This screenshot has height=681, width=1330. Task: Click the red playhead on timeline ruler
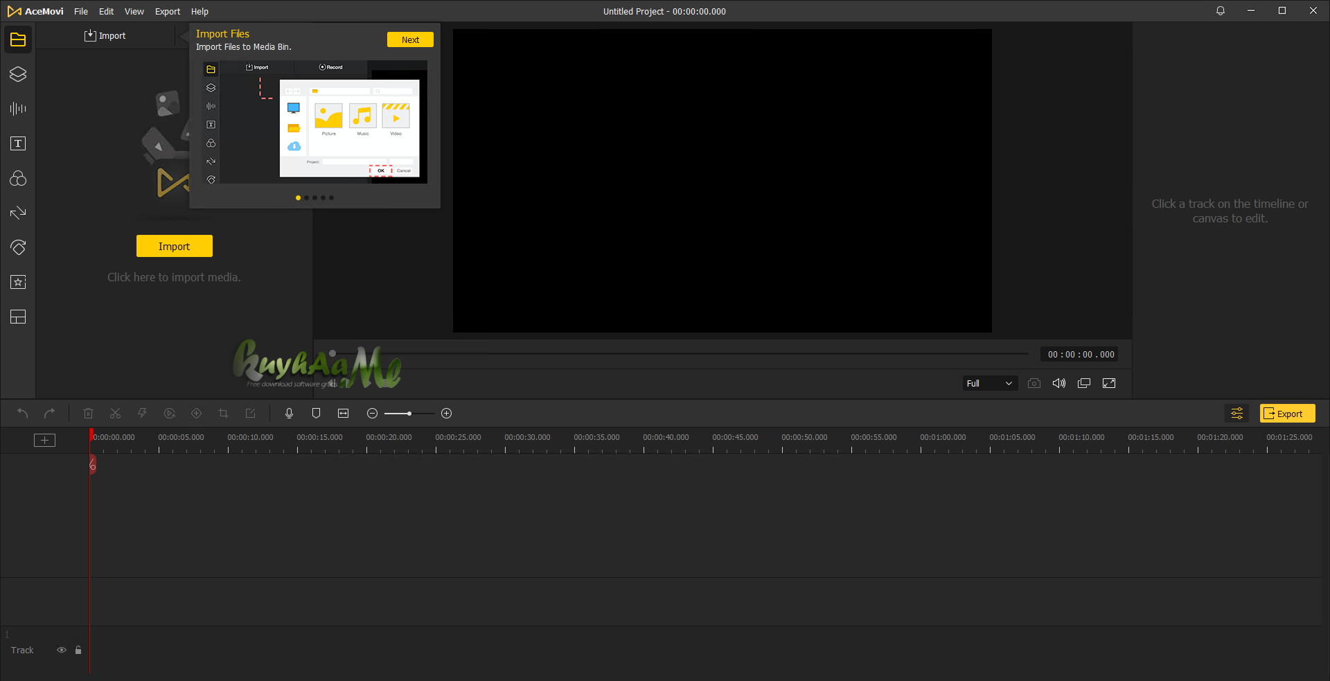[x=91, y=436]
